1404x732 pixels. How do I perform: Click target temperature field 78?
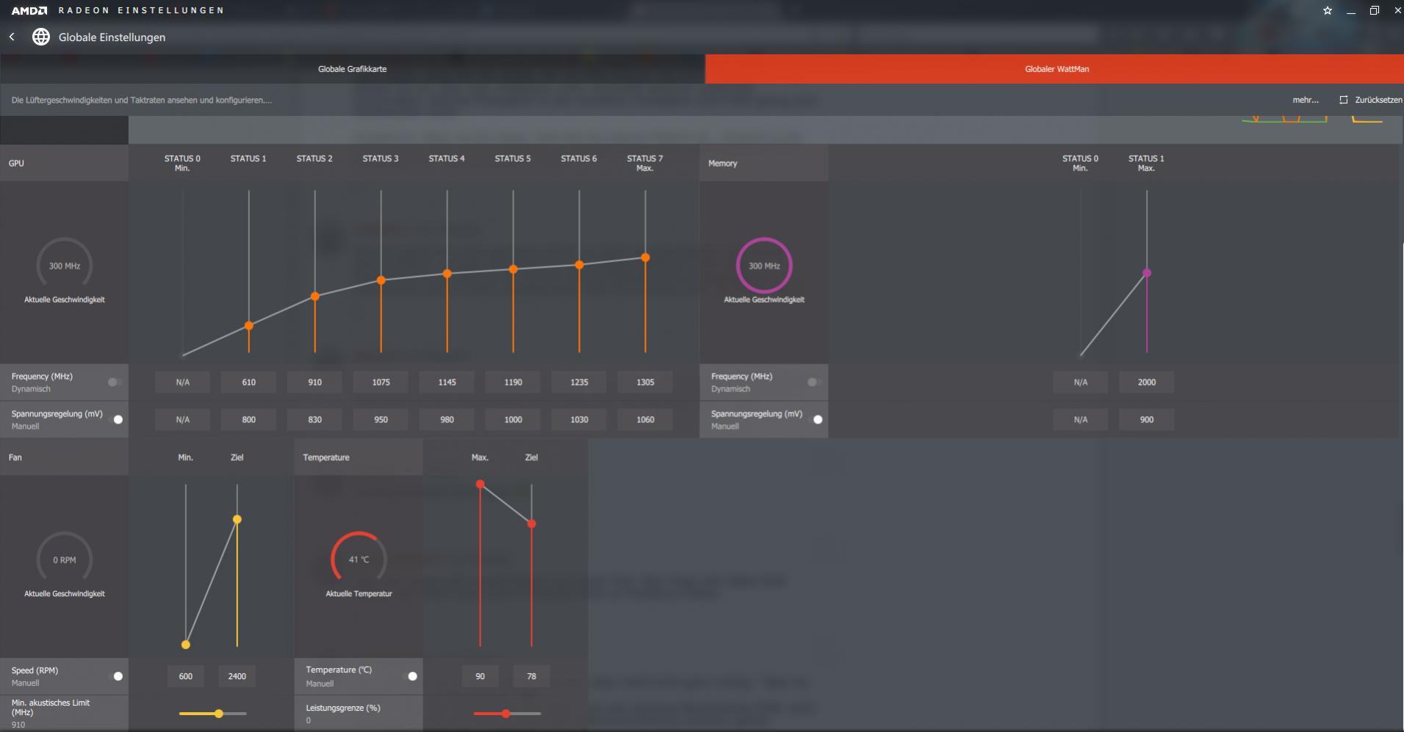coord(531,676)
